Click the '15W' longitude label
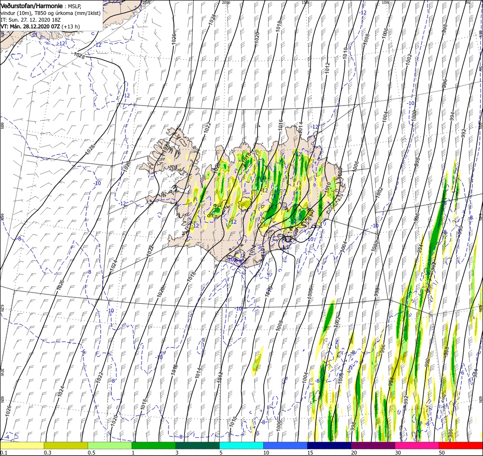The width and height of the screenshot is (483, 456). coord(305,2)
